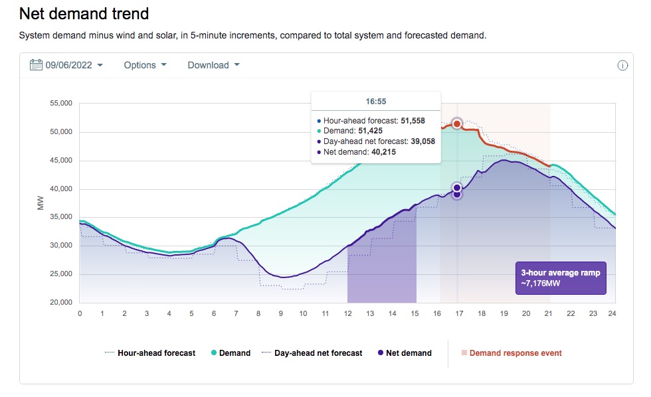Click the purple net demand marker point
The image size is (651, 397).
click(x=457, y=188)
